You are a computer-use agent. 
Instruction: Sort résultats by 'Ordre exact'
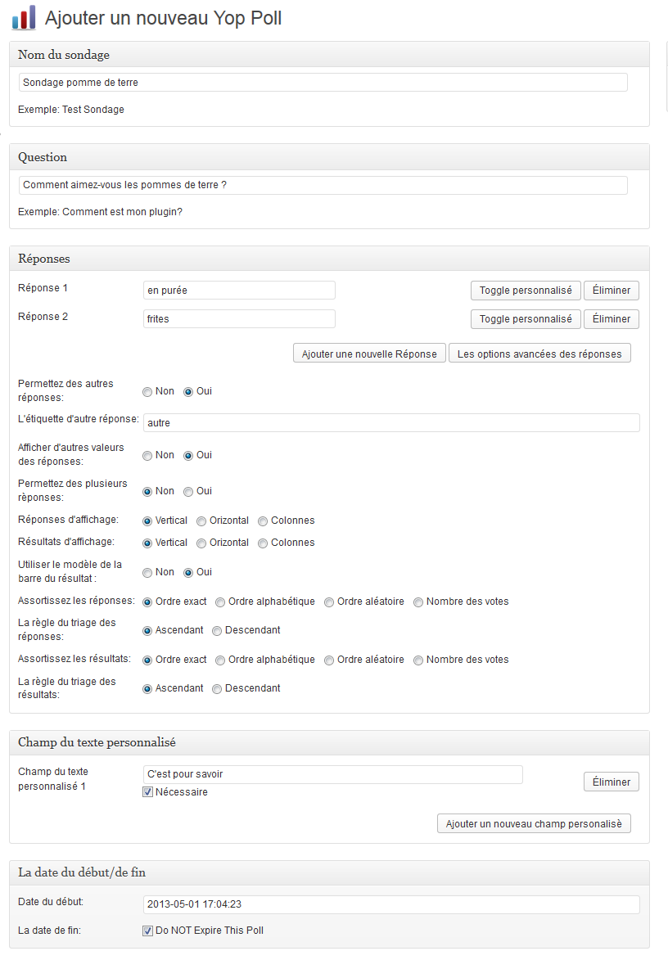coord(147,660)
